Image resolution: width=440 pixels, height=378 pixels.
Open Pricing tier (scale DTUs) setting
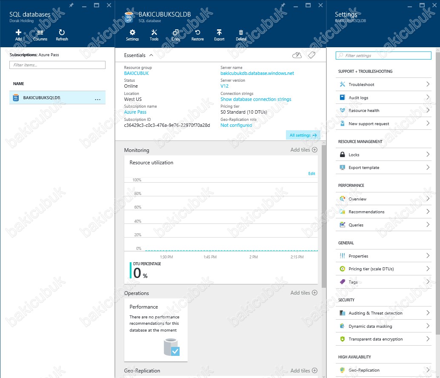tap(383, 269)
